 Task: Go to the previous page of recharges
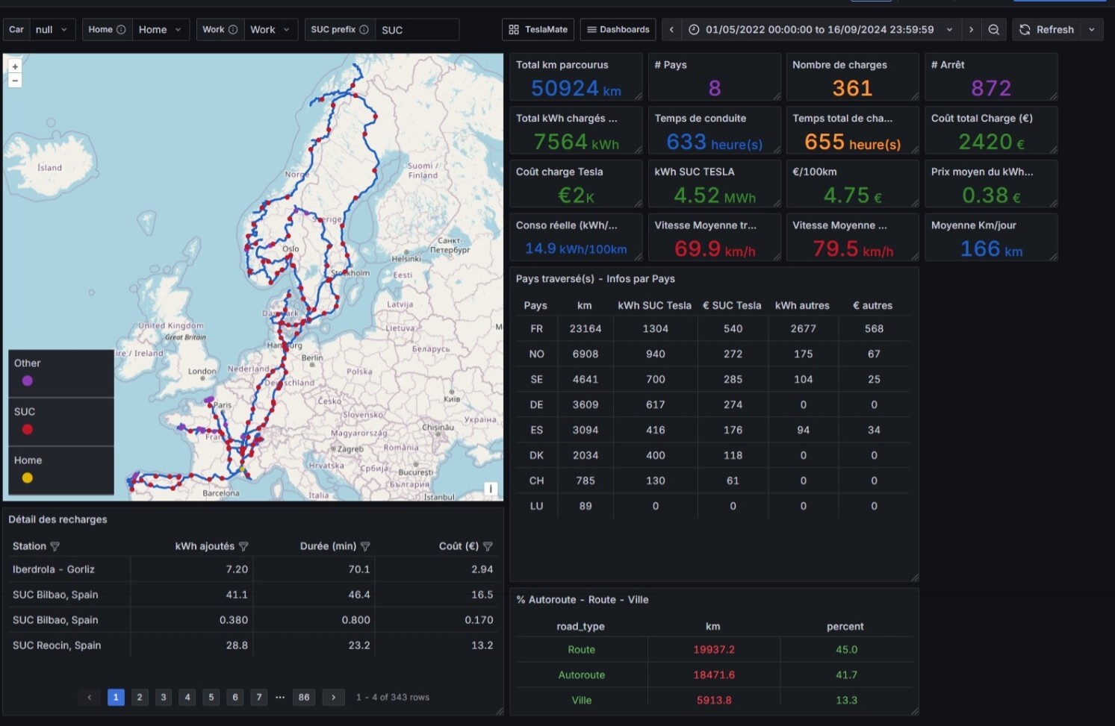[x=90, y=698]
